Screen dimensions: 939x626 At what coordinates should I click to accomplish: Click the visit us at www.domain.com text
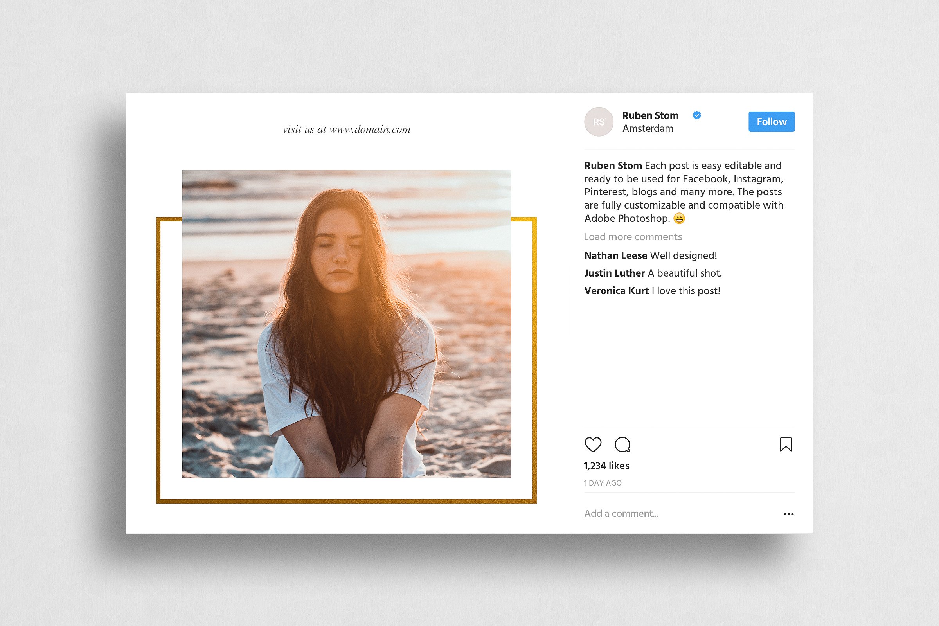(347, 129)
